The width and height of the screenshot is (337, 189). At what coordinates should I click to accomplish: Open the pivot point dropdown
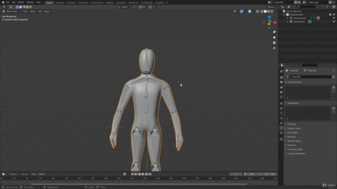pyautogui.click(x=135, y=7)
